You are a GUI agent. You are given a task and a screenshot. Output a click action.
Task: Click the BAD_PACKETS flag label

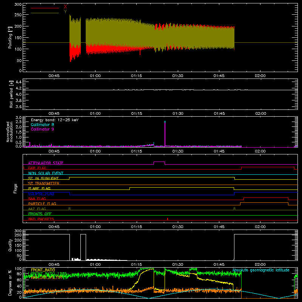tap(41, 219)
